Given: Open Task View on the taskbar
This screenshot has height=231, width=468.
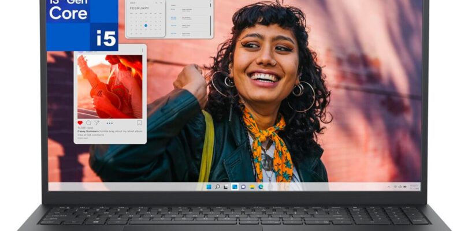Looking at the screenshot, I should click(226, 187).
